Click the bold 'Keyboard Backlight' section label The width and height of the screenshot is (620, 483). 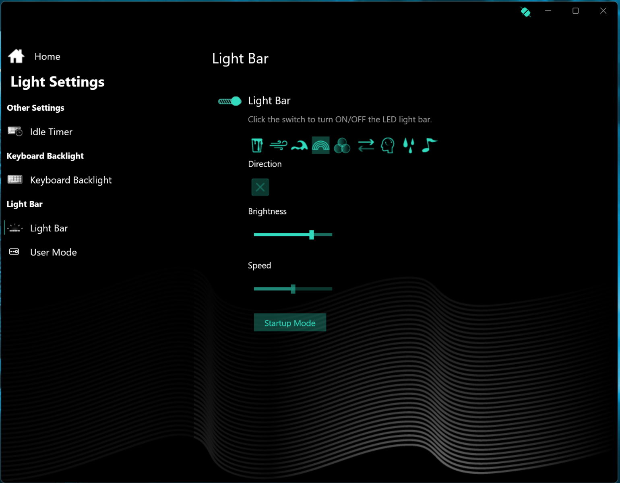click(45, 156)
